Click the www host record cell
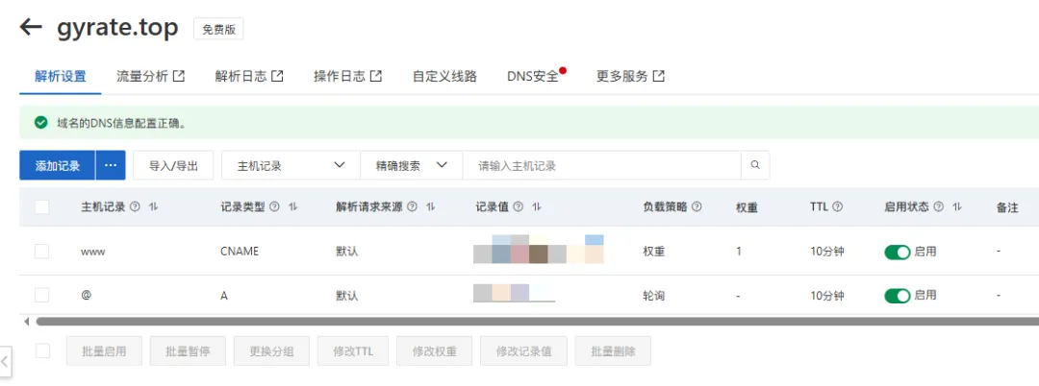Image resolution: width=1039 pixels, height=386 pixels. 92,252
